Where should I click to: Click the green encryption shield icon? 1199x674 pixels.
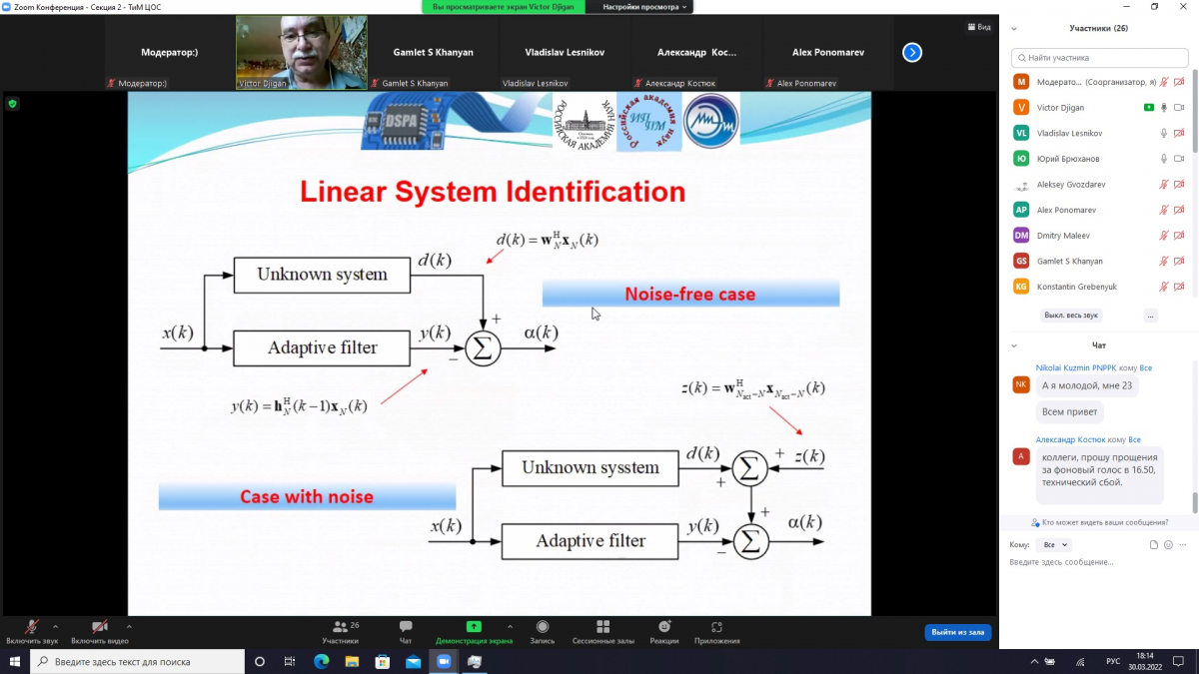click(13, 104)
